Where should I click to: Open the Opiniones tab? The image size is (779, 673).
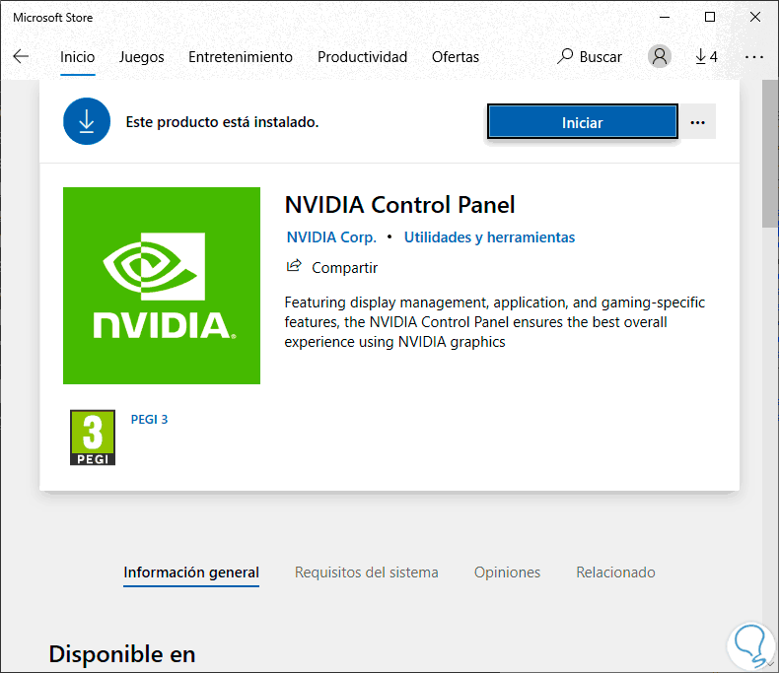507,572
